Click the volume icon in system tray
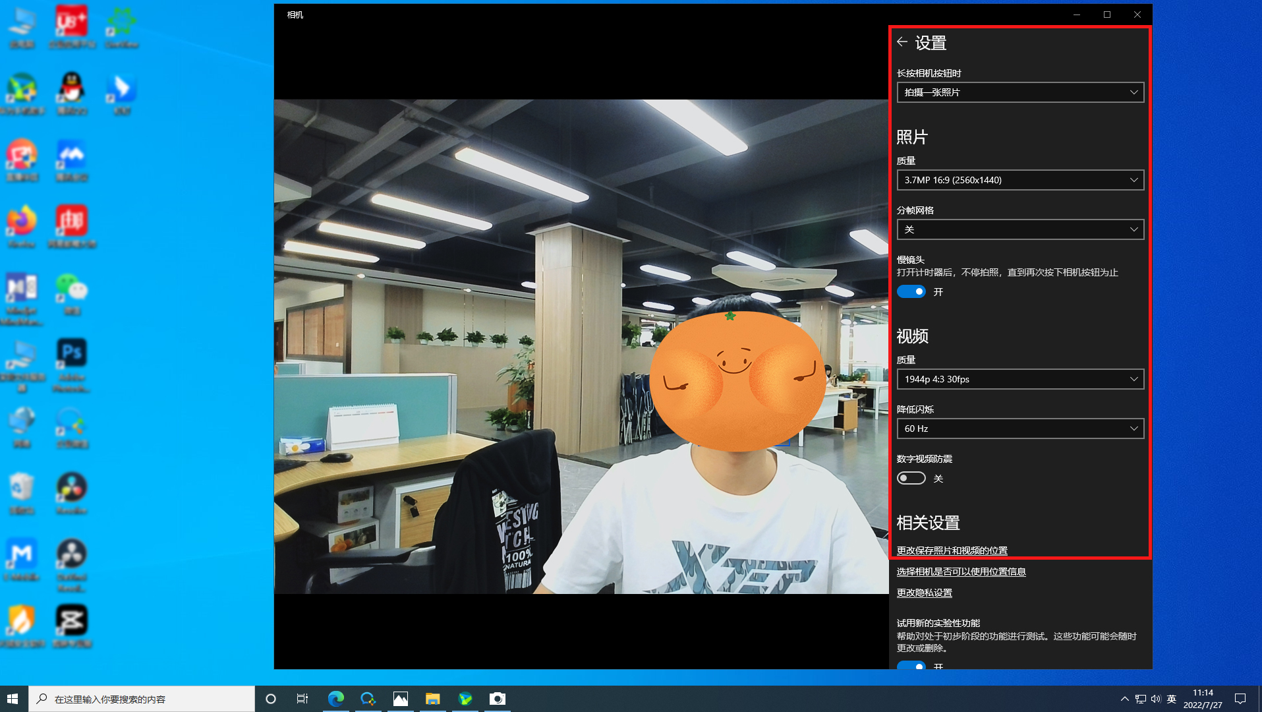 click(x=1155, y=699)
